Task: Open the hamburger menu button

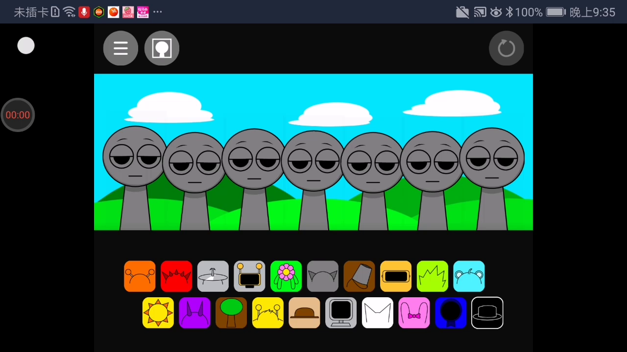Action: click(x=121, y=48)
